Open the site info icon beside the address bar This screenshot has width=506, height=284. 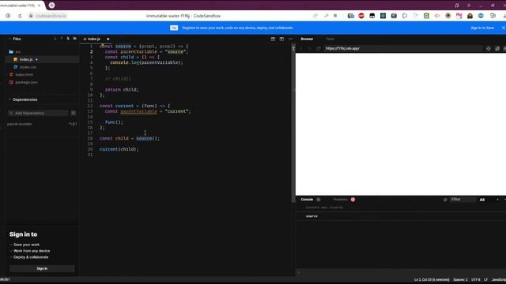pyautogui.click(x=8, y=16)
